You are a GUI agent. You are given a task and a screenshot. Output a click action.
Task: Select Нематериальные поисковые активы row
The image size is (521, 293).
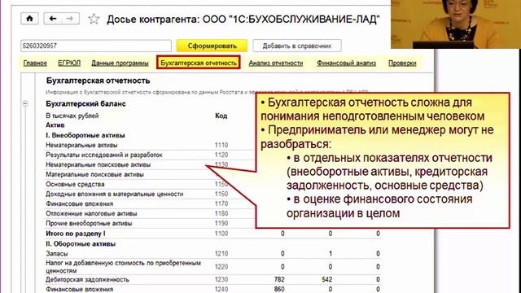pyautogui.click(x=98, y=164)
